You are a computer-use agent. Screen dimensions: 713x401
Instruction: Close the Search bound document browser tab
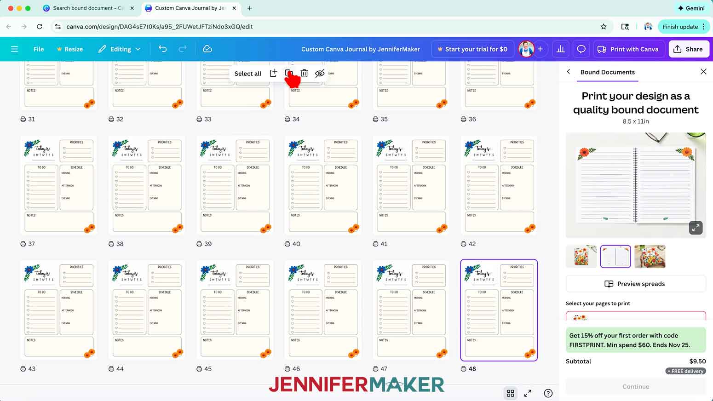pyautogui.click(x=132, y=8)
